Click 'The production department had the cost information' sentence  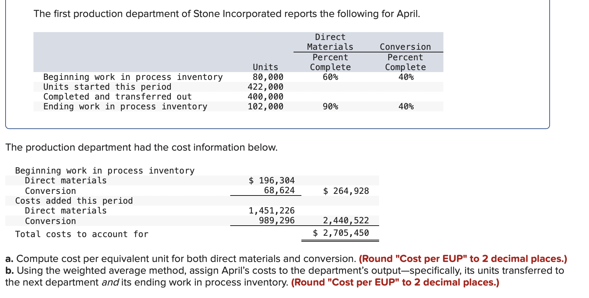coord(141,147)
